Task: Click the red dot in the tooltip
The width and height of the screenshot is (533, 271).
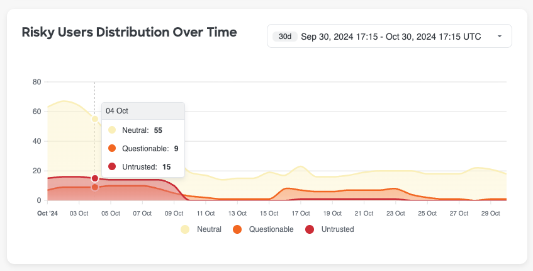Action: (x=112, y=166)
